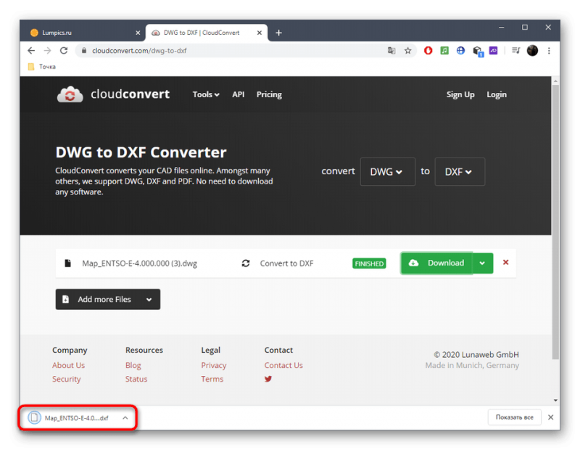This screenshot has width=580, height=450.
Task: Open the DXF target format dropdown
Action: [x=460, y=171]
